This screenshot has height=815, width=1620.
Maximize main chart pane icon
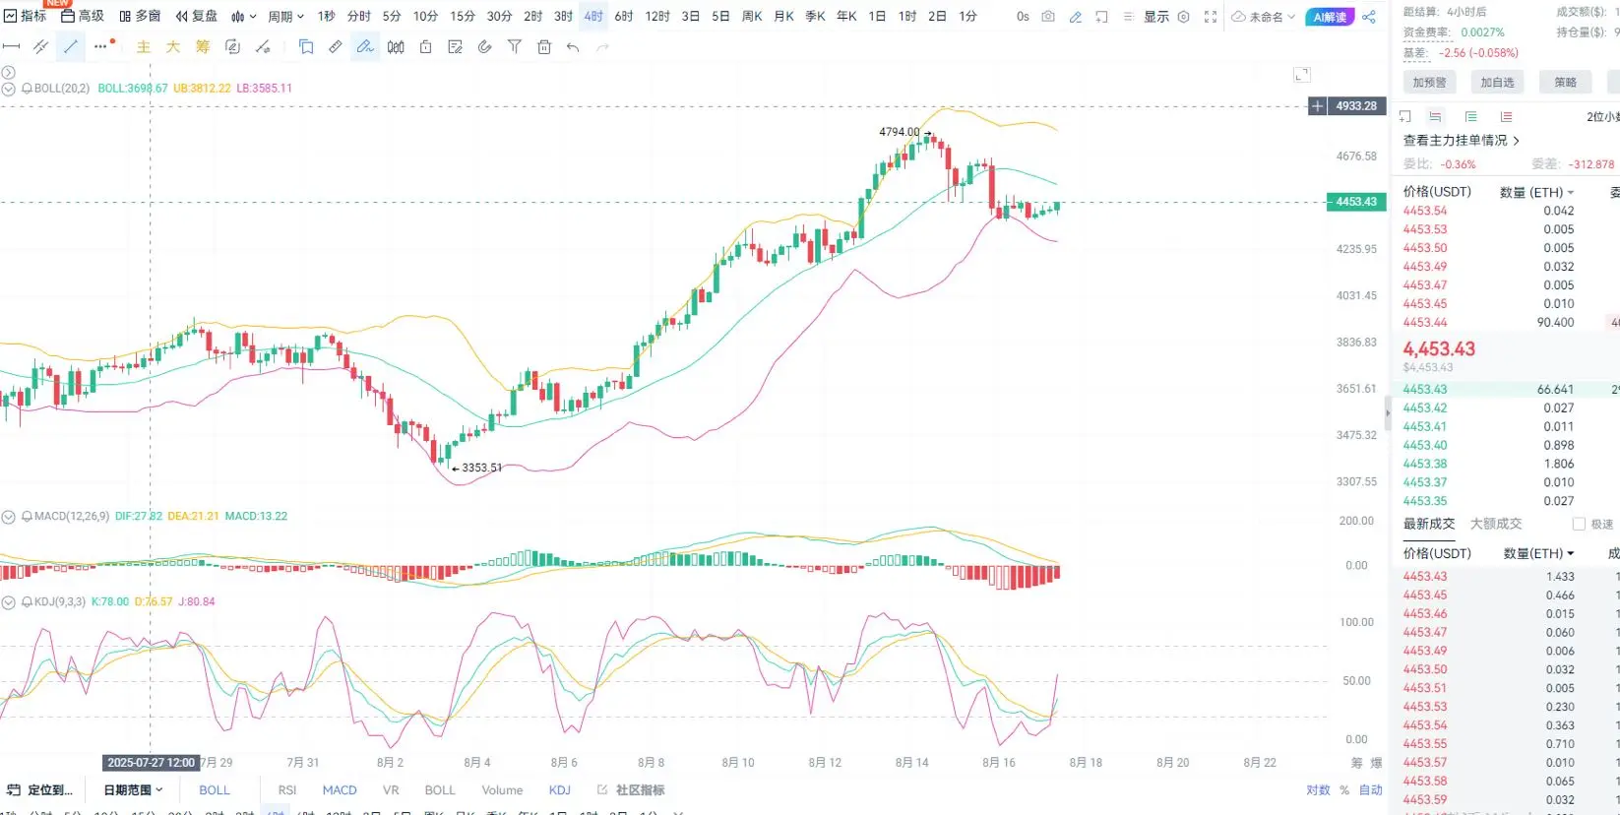pyautogui.click(x=1302, y=74)
